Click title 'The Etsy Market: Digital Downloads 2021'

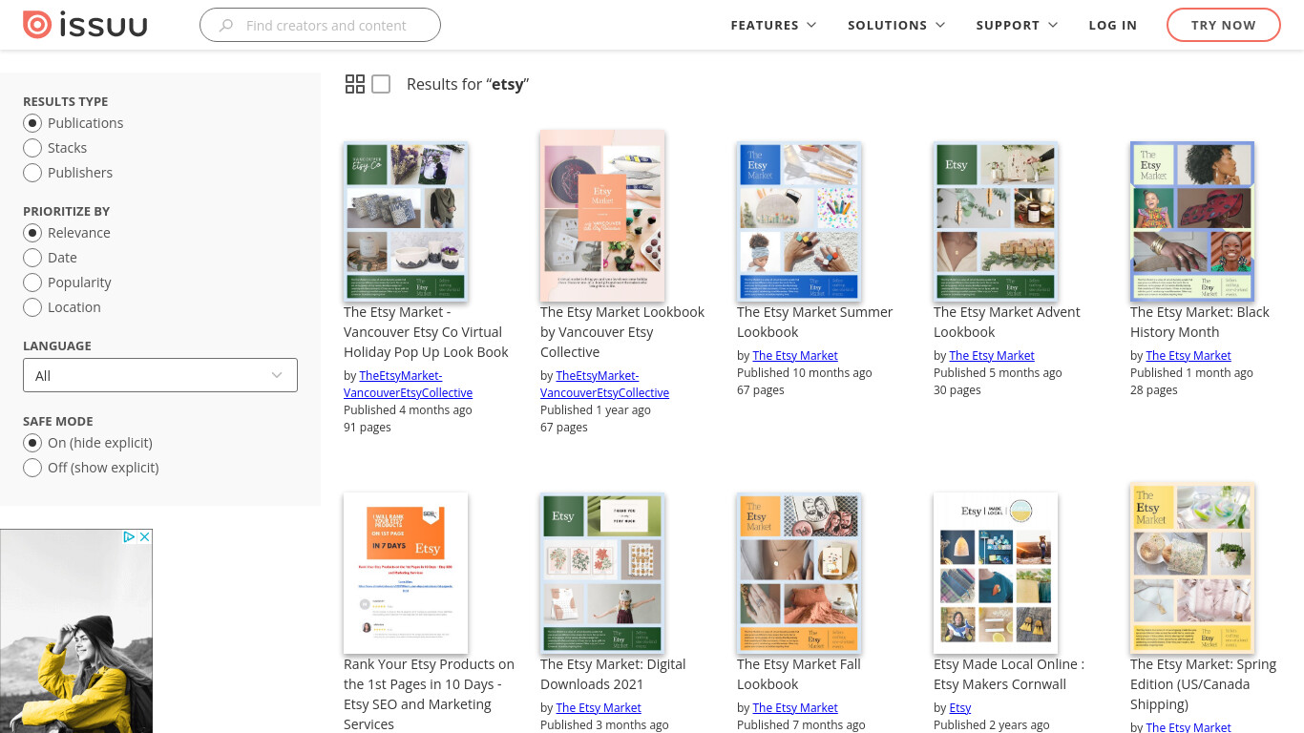(x=613, y=674)
